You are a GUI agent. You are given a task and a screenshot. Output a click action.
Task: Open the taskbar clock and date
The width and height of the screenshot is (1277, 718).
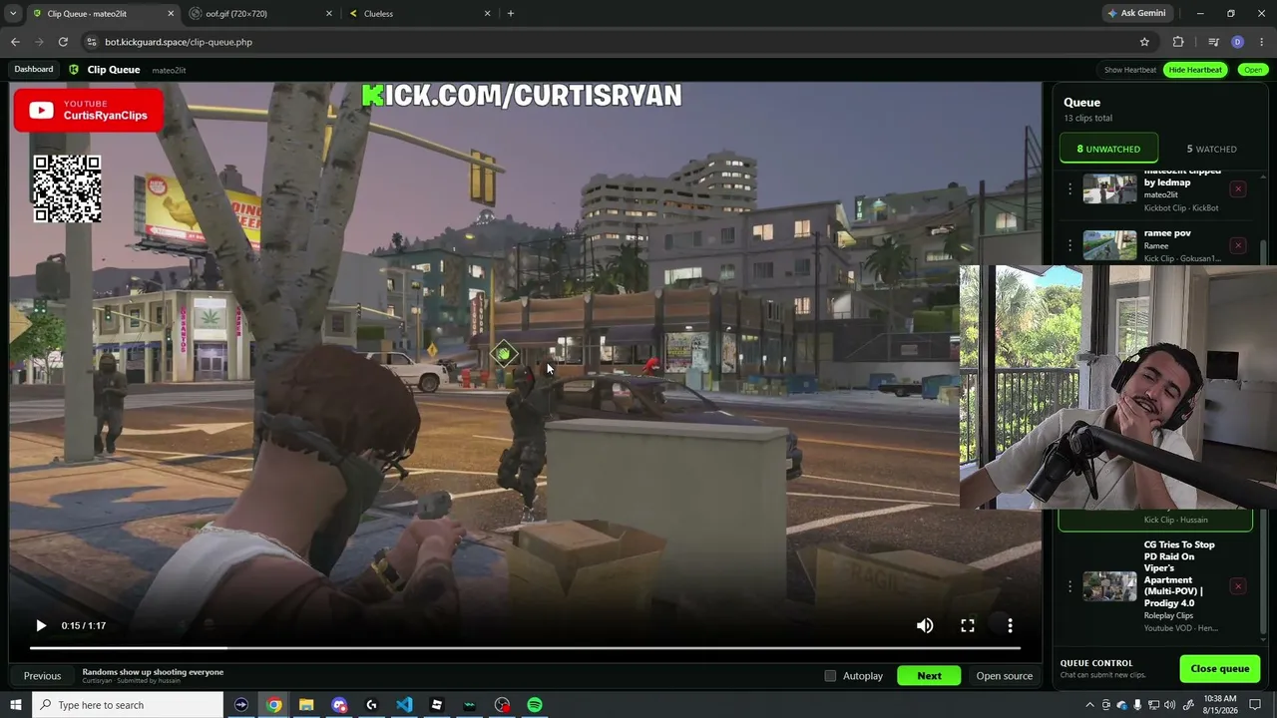pos(1220,705)
